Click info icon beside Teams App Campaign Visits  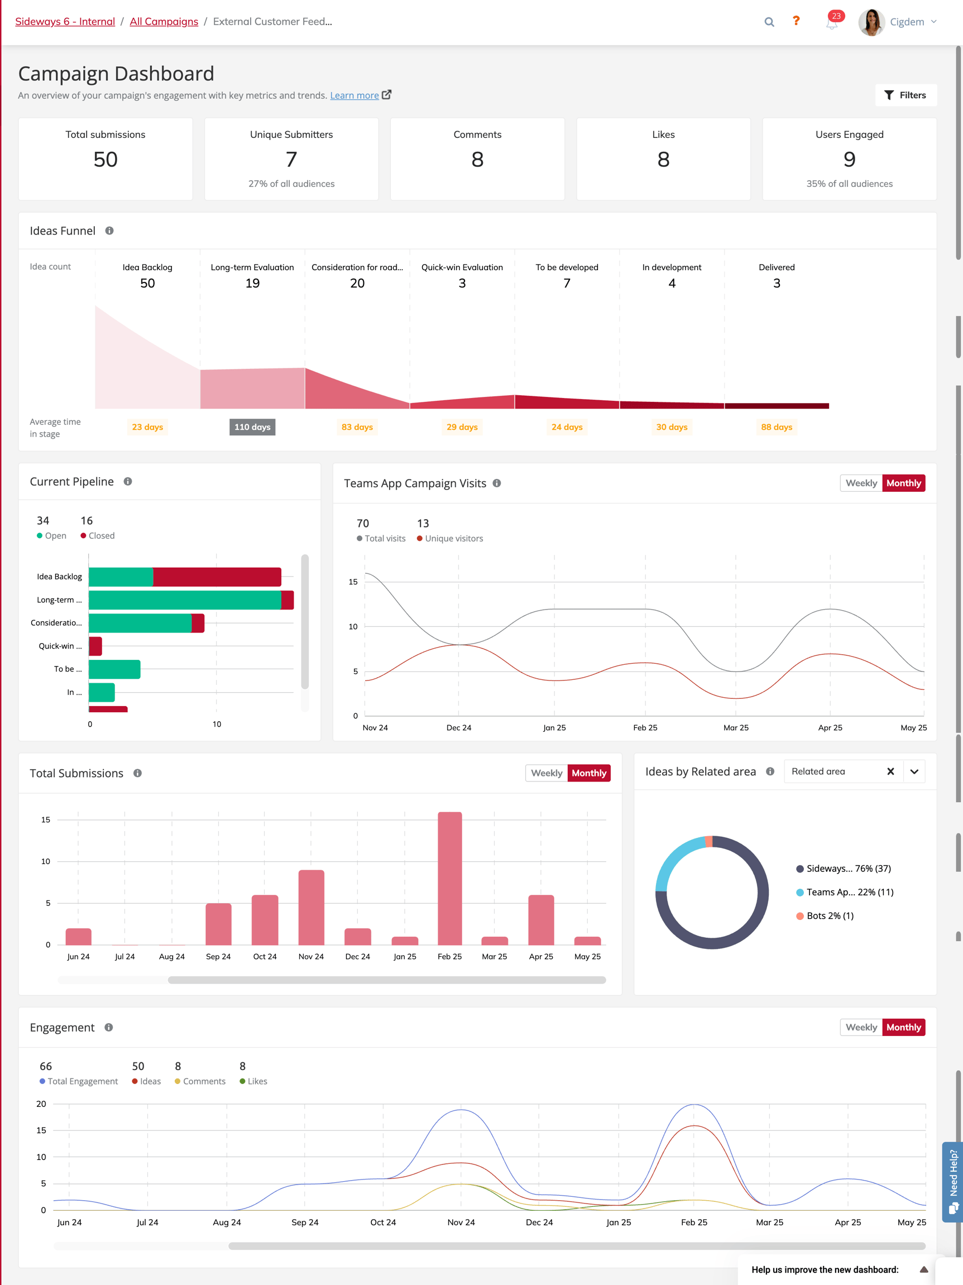[x=497, y=483]
